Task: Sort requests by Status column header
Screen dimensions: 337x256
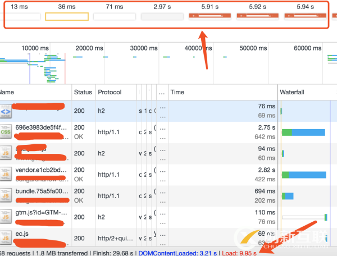Action: [83, 92]
